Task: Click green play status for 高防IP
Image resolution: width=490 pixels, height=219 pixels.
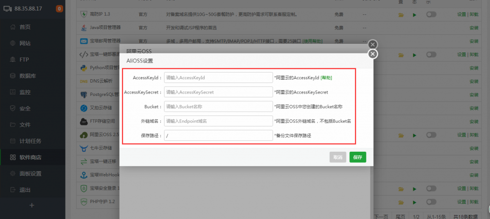Action: [415, 15]
